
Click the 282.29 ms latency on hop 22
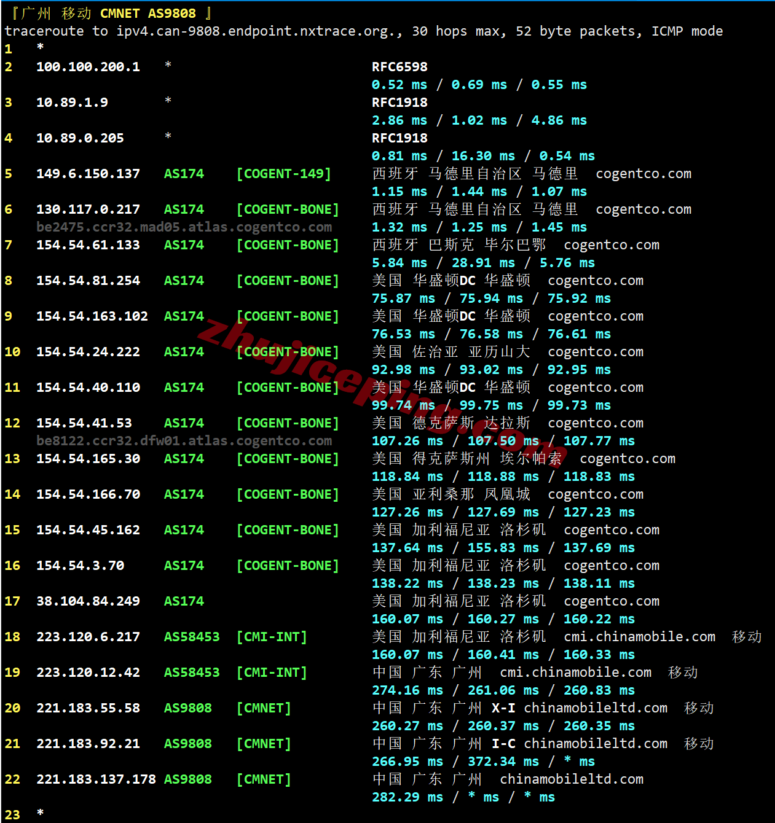click(407, 797)
